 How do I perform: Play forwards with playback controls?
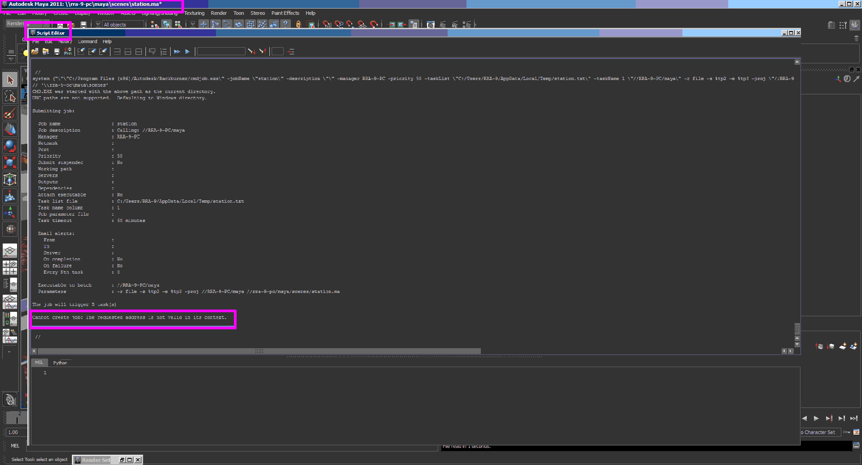(816, 418)
